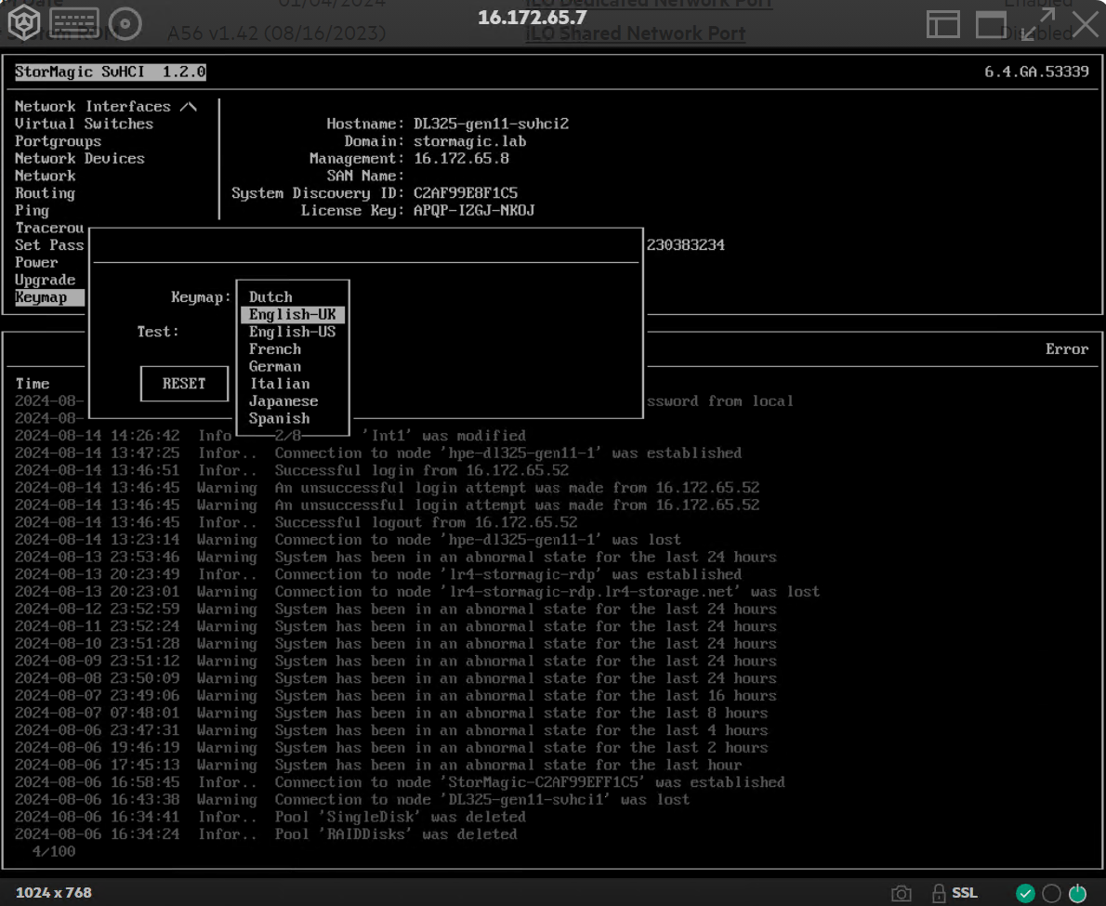1106x906 pixels.
Task: Choose French in the keymap list
Action: click(275, 349)
